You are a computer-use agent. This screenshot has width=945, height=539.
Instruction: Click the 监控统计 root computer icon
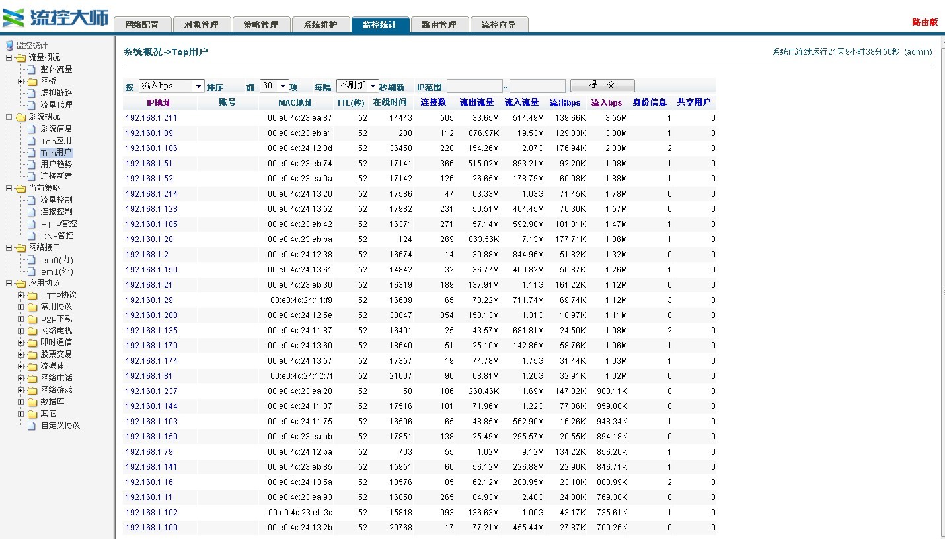(x=9, y=46)
